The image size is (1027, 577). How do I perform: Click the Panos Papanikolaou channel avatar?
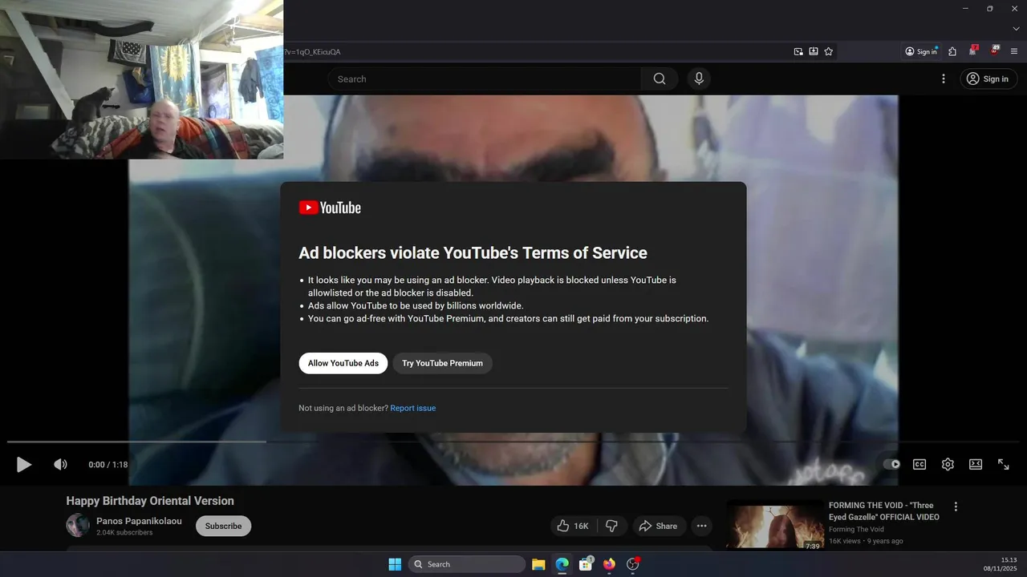tap(78, 526)
